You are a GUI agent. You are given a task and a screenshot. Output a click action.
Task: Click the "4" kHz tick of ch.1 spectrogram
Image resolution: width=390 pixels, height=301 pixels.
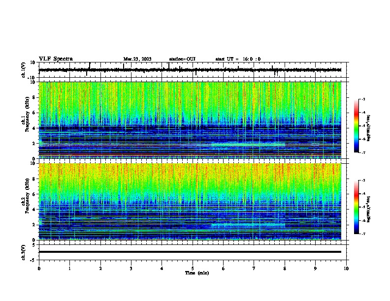(x=34, y=128)
